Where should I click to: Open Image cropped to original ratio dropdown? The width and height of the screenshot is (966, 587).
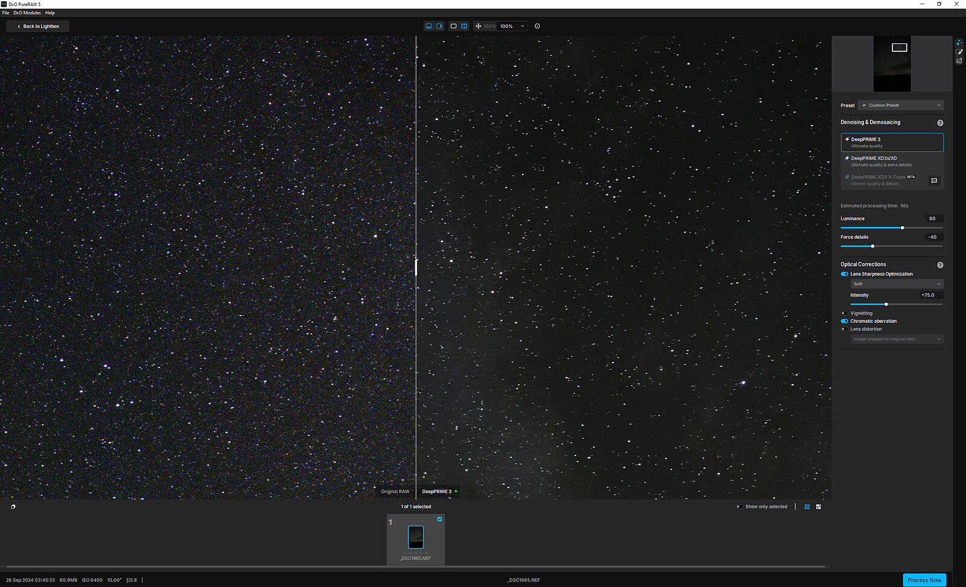click(x=897, y=339)
